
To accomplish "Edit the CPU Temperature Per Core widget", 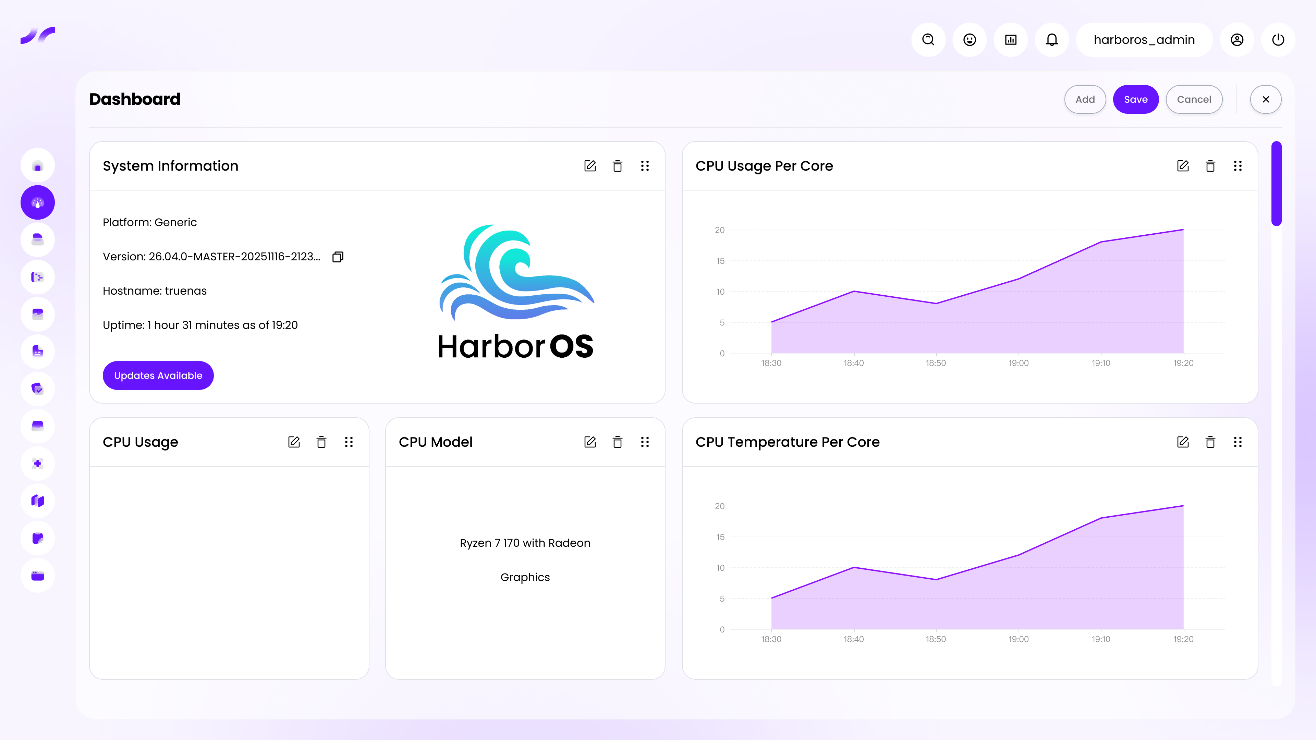I will 1183,442.
